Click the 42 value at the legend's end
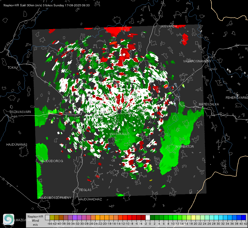The width and height of the screenshot is (248, 228). (246, 224)
